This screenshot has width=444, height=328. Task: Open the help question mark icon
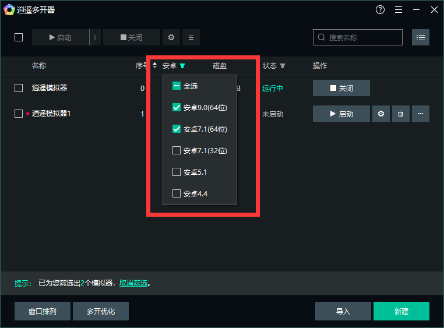coord(380,10)
